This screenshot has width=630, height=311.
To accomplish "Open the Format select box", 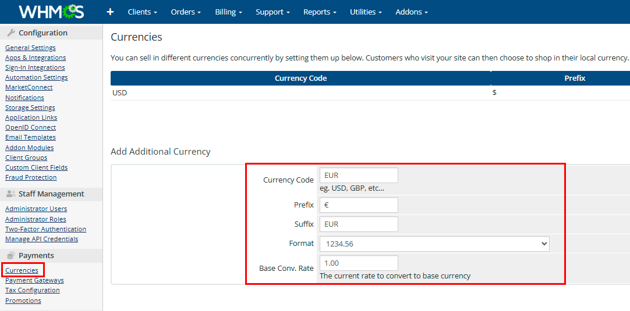I will (434, 244).
